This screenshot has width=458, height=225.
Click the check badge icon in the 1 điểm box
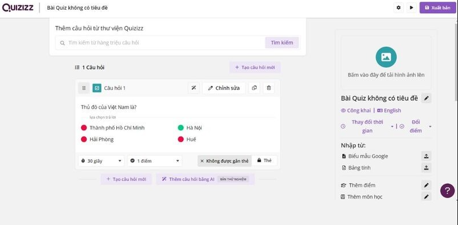coord(132,161)
